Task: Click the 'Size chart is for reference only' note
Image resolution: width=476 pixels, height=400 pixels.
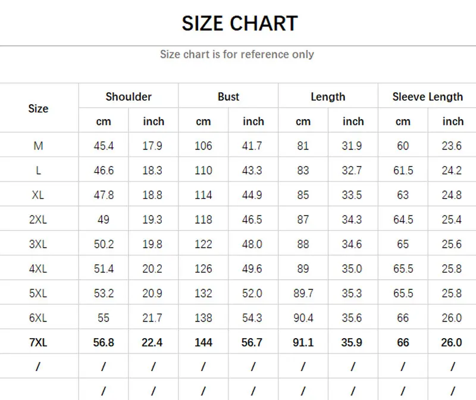Action: [x=237, y=54]
